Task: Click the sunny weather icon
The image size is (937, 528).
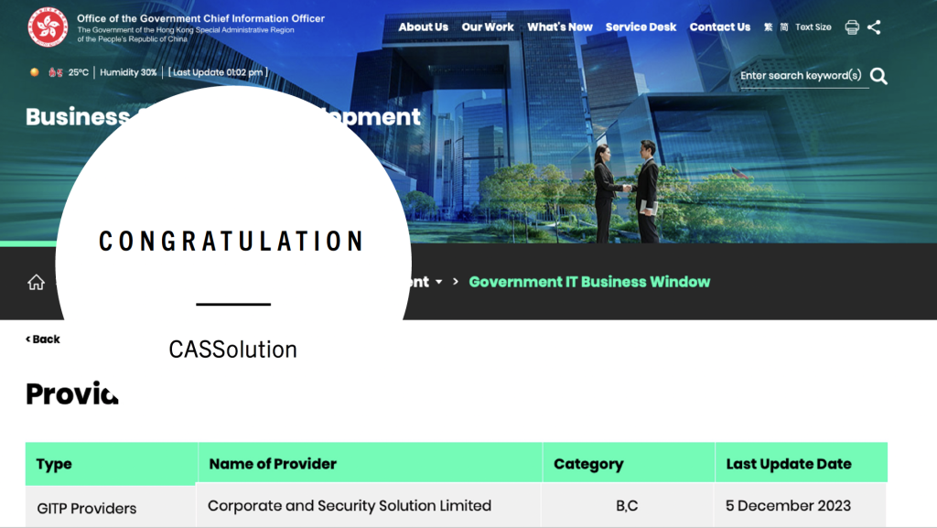Action: pyautogui.click(x=35, y=72)
